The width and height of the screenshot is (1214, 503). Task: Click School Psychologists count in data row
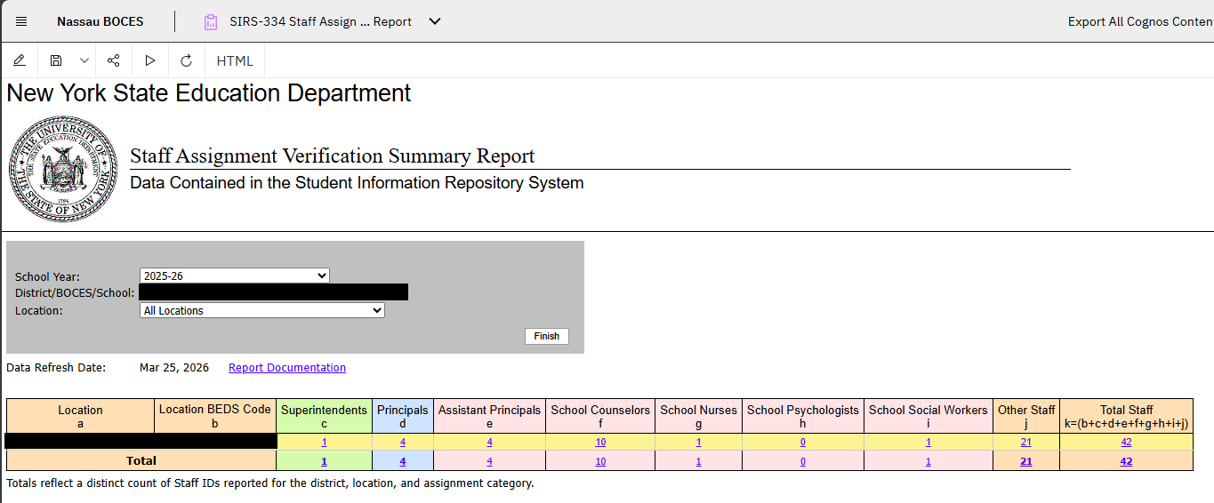[803, 443]
